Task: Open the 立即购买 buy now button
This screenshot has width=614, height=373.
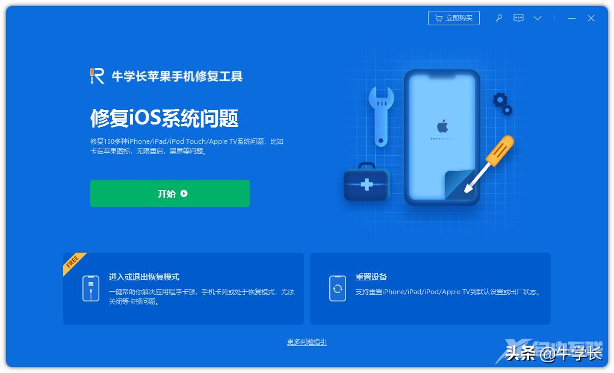Action: tap(454, 18)
